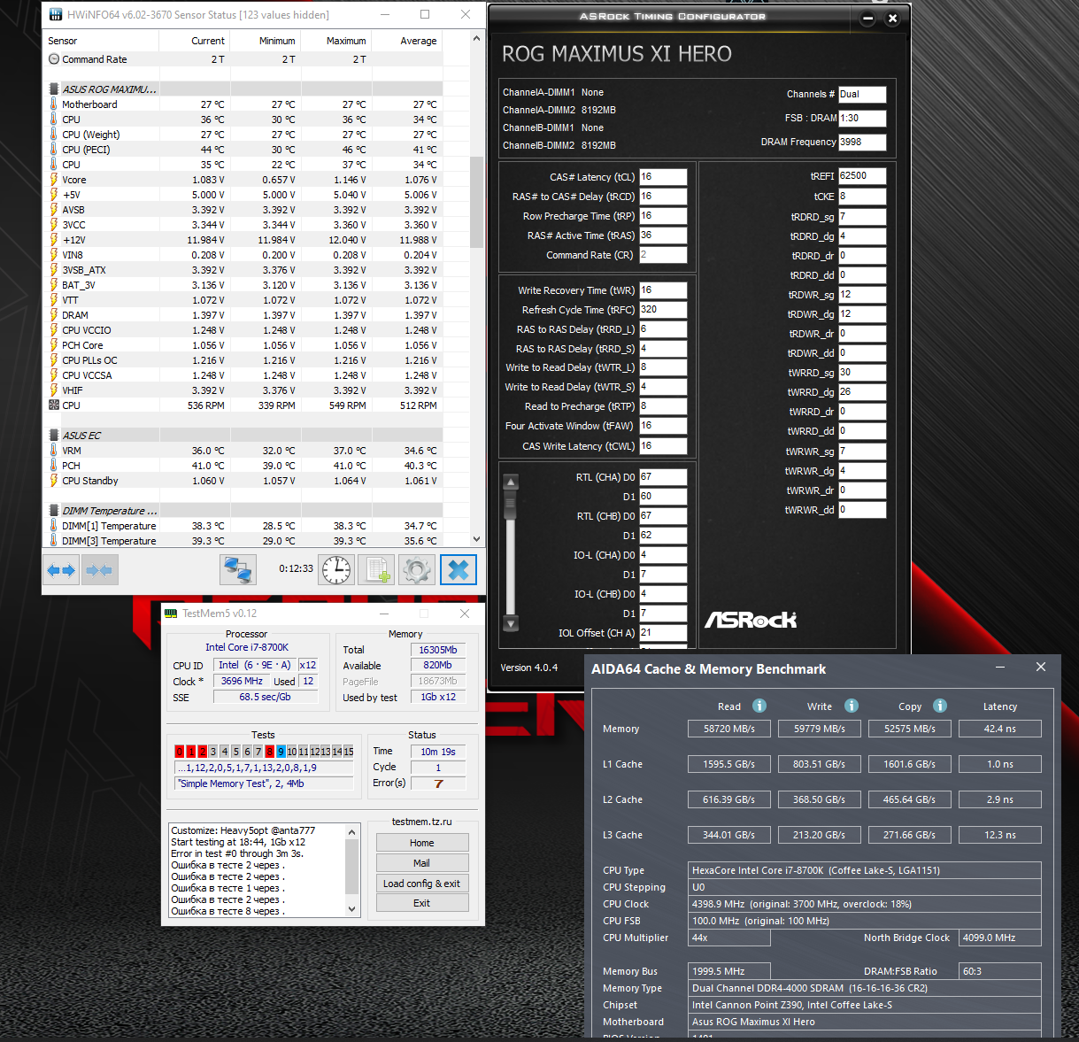The image size is (1079, 1042).
Task: Click the TestMem5 title bar memory icon
Action: click(x=172, y=614)
